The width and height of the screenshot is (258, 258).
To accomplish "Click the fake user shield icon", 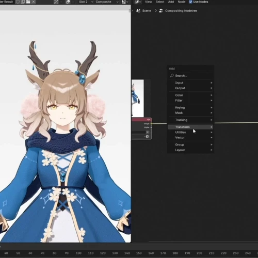I will coord(18,2).
